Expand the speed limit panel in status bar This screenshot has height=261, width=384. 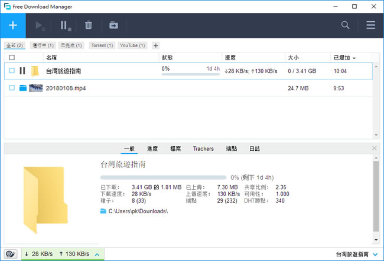point(97,254)
